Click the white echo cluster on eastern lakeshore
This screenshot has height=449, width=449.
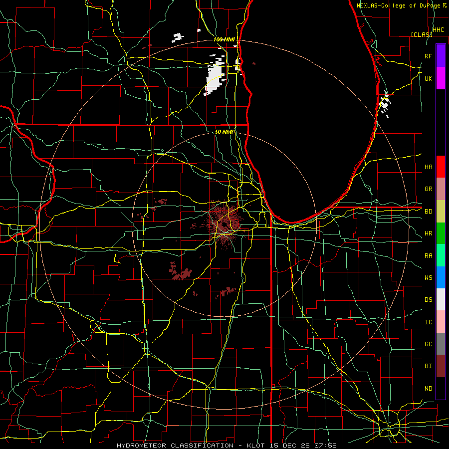point(384,105)
